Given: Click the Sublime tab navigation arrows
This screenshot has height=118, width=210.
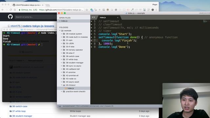Looking at the screenshot, I should [x=93, y=17].
